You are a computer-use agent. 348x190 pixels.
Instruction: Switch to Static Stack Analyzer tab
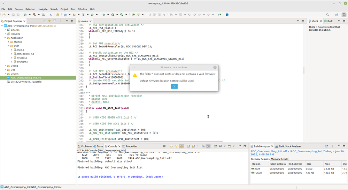(x=289, y=146)
